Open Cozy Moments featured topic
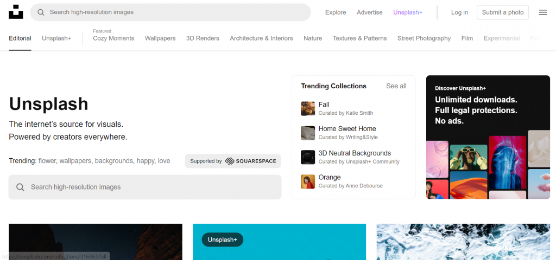This screenshot has height=260, width=556. (x=113, y=38)
